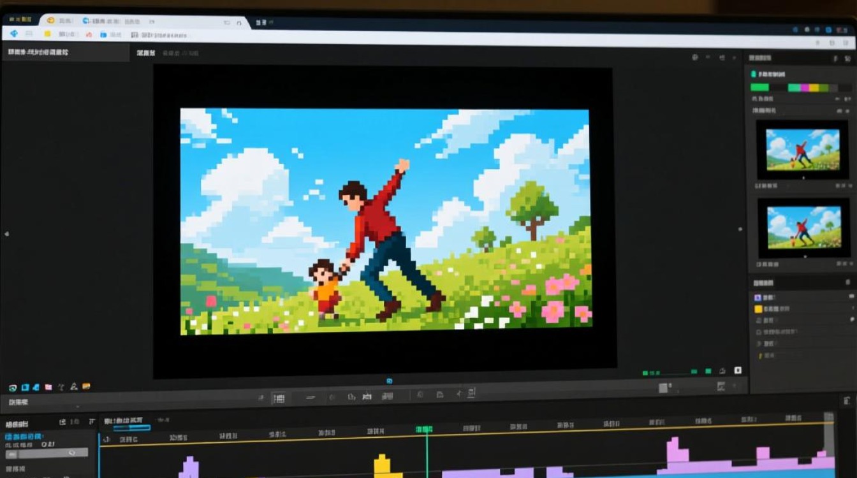Image resolution: width=857 pixels, height=478 pixels.
Task: Click the main pixel-art video preview
Action: 385,221
